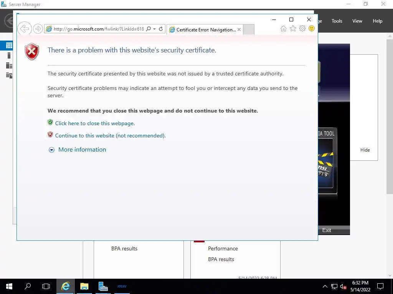Click the More information text link
The width and height of the screenshot is (393, 294).
click(x=82, y=150)
